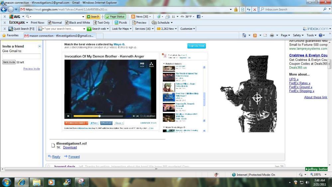Open the Look for Maps dropdown
This screenshot has width=332, height=187.
[x=122, y=29]
